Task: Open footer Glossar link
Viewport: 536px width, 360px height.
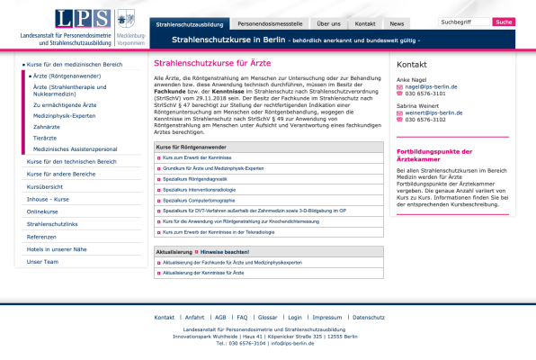Action: 268,318
